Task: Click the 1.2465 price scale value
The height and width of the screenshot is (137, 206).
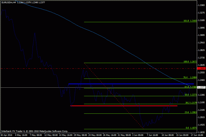Action: click(201, 80)
